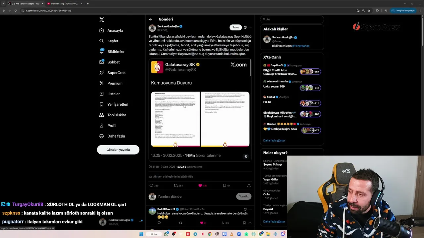424x238 pixels.
Task: Bookmark this page with star icon
Action: click(369, 11)
